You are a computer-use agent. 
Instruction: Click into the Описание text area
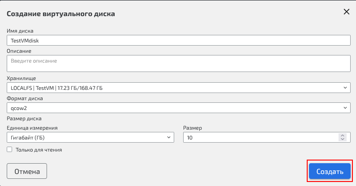point(178,63)
